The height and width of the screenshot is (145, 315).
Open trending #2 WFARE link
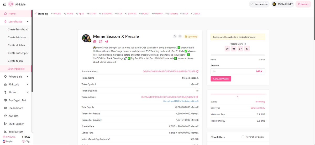[x=68, y=14]
